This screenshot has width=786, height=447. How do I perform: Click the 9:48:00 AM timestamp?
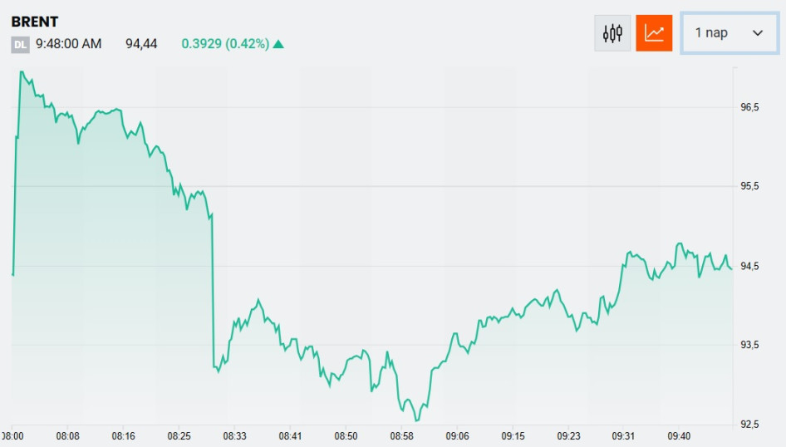pyautogui.click(x=68, y=44)
